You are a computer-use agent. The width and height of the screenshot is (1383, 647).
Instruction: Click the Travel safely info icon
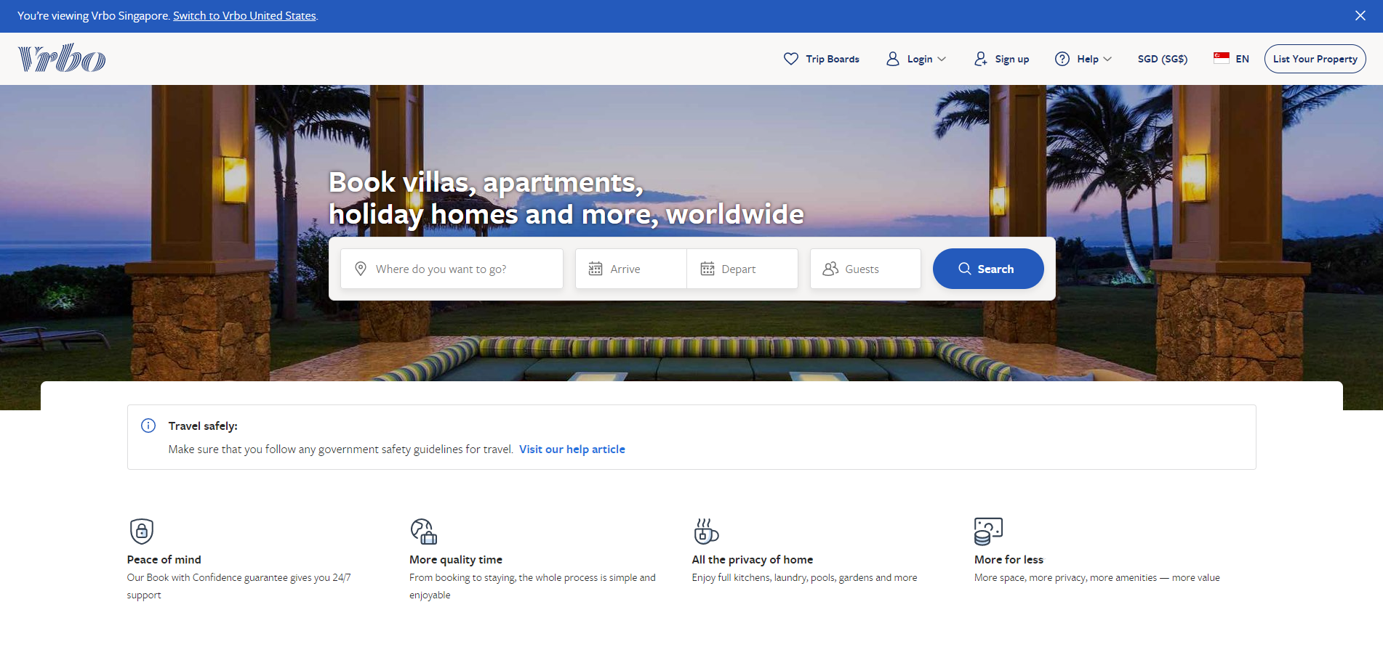tap(148, 426)
